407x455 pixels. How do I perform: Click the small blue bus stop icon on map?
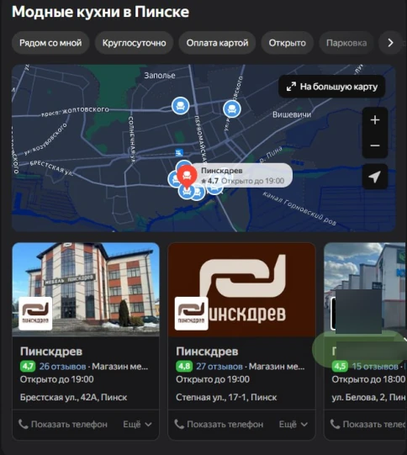pyautogui.click(x=179, y=152)
